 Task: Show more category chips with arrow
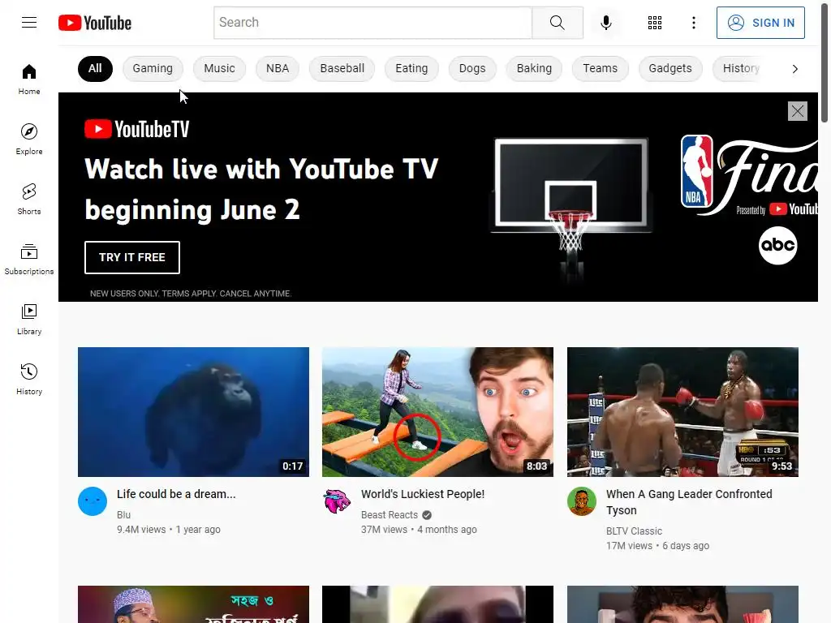[794, 69]
